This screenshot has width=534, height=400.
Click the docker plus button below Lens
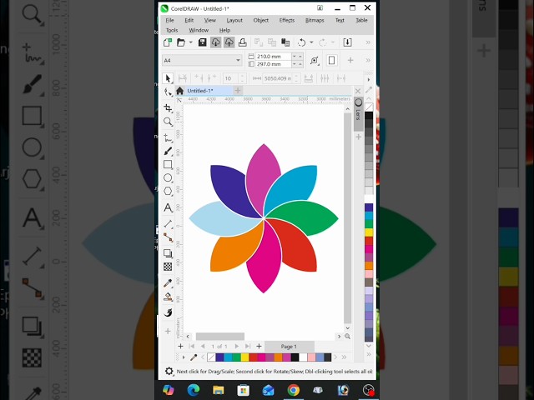coord(358,137)
